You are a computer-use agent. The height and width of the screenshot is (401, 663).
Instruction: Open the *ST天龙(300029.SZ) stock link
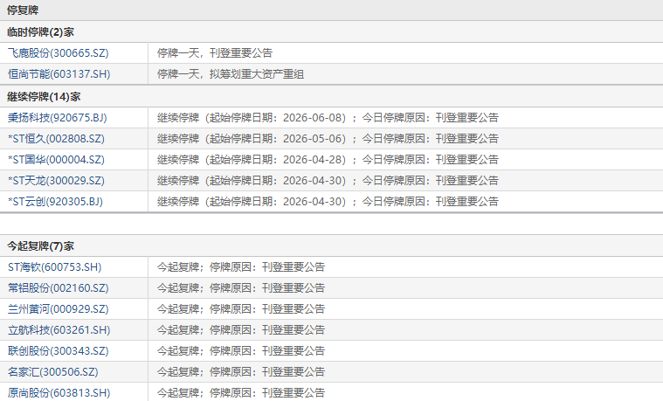[x=56, y=181]
